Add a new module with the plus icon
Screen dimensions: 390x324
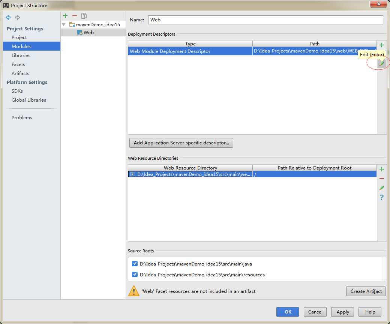pos(65,16)
